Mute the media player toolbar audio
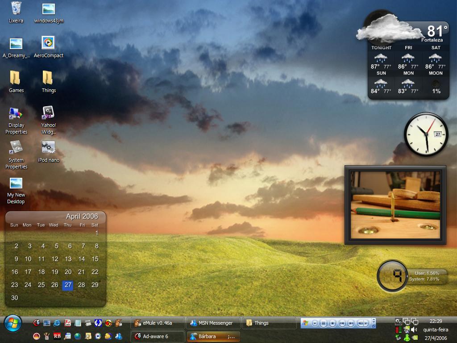457x343 pixels. 361,323
